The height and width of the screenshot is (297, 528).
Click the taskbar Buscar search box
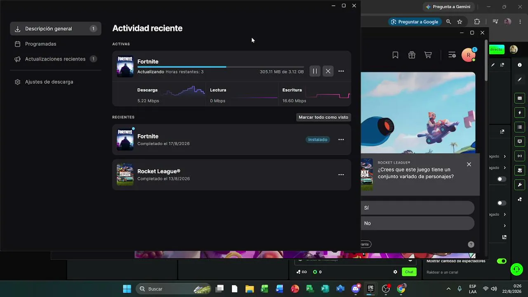pos(173,289)
